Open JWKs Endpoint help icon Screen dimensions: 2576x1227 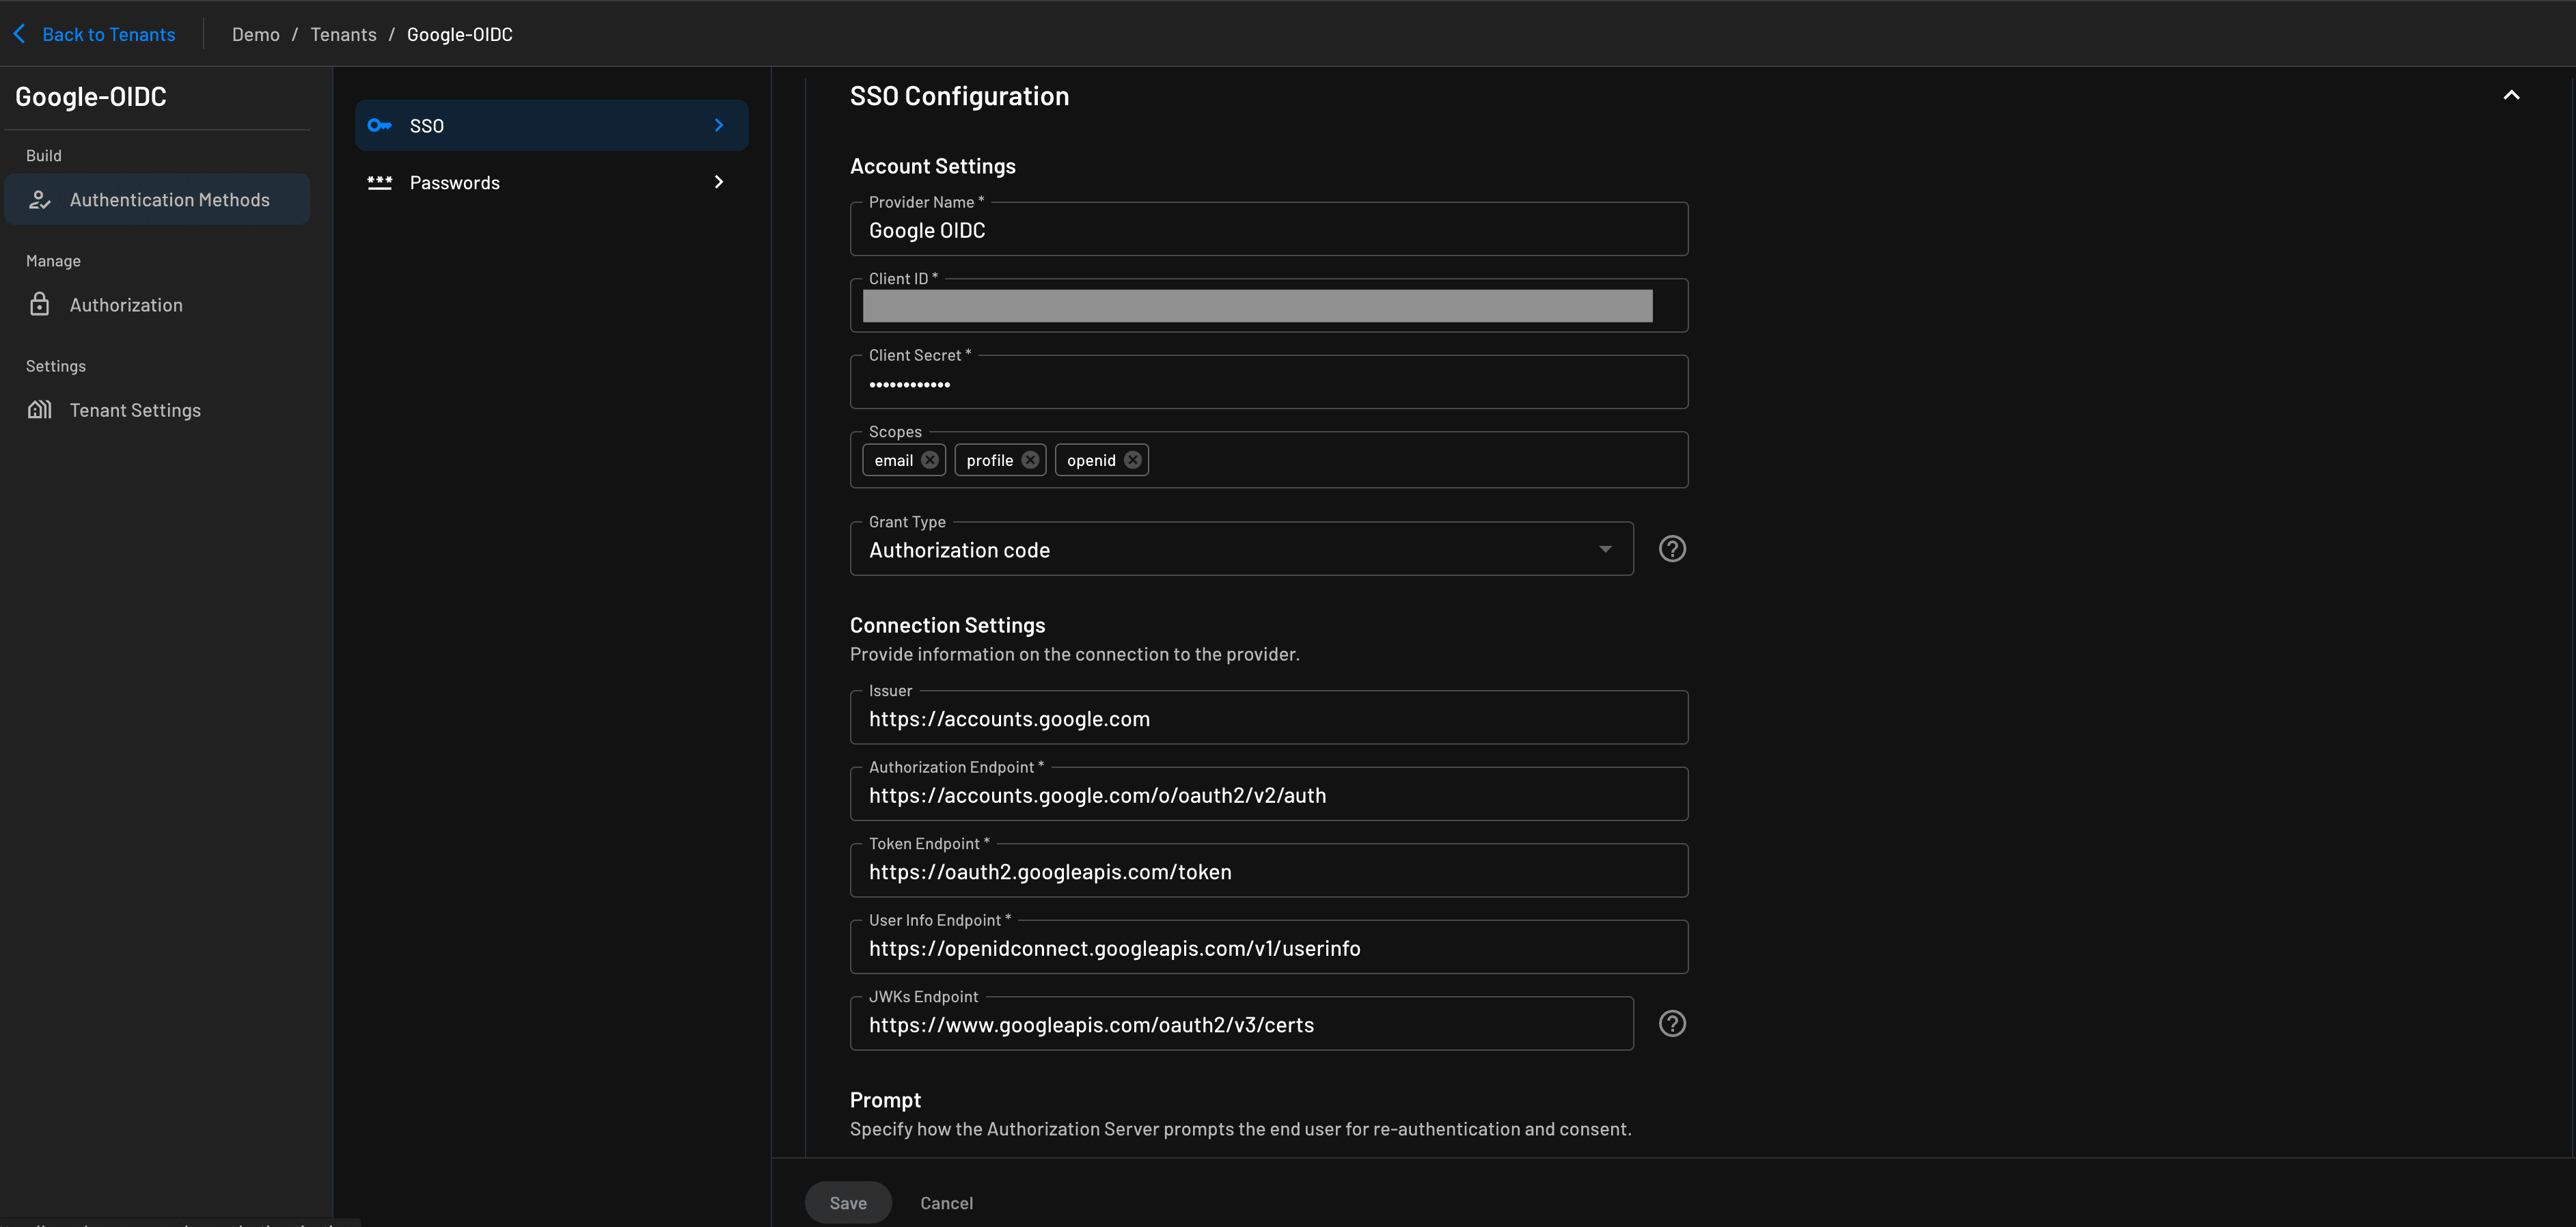(x=1672, y=1024)
